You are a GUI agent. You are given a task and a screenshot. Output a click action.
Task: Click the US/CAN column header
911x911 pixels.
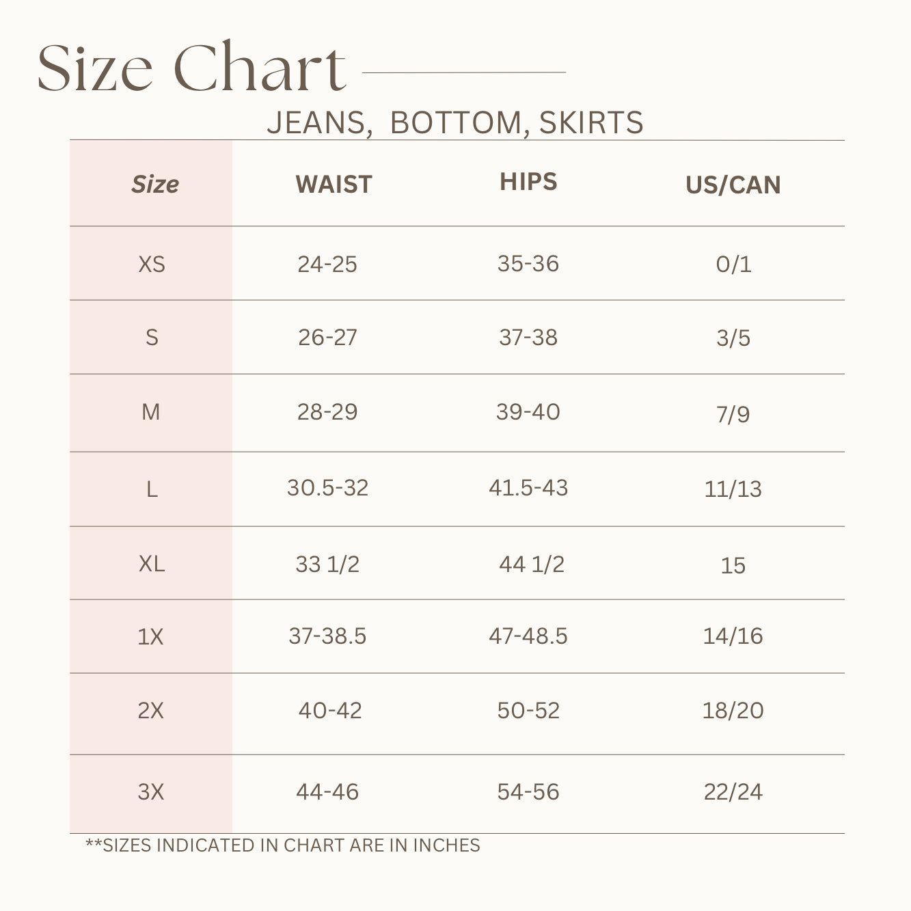[x=733, y=185]
